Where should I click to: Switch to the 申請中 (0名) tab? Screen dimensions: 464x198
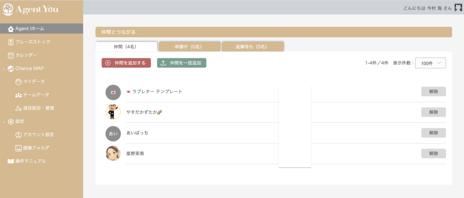[x=189, y=47]
